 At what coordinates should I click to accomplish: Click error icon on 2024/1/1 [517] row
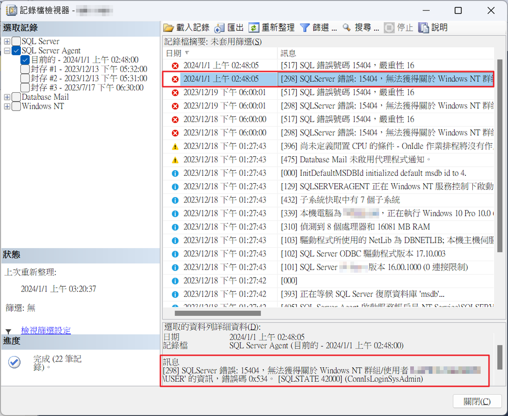[175, 66]
